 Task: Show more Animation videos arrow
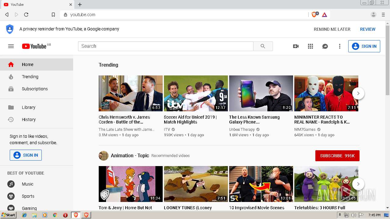tap(358, 184)
